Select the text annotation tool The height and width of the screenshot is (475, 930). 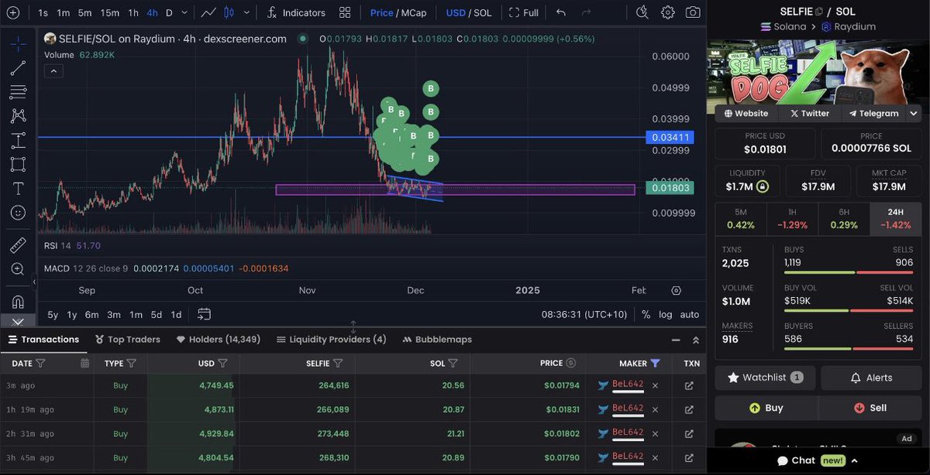(x=18, y=188)
